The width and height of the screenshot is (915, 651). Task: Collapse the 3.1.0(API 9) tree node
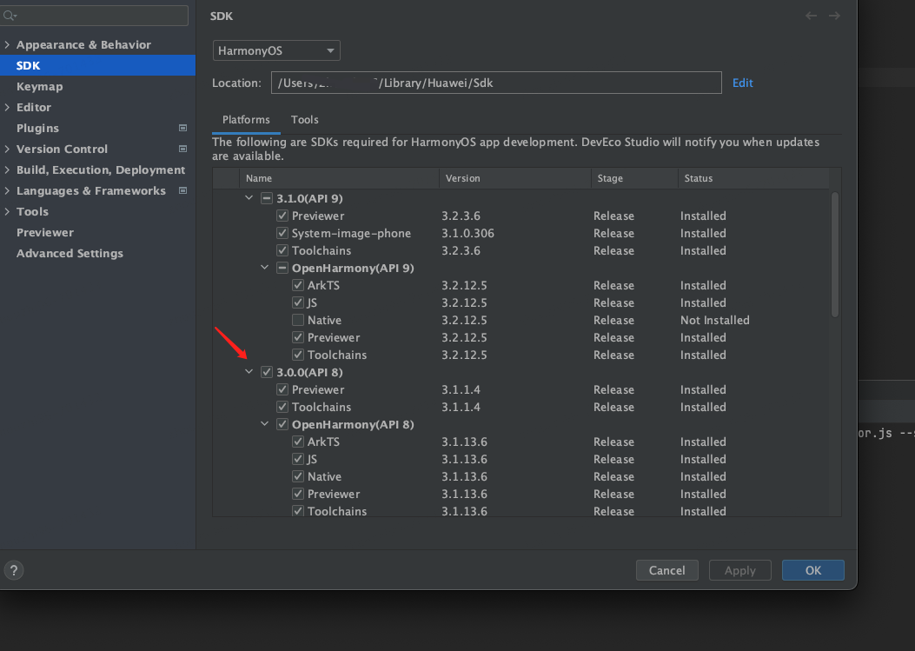tap(249, 198)
